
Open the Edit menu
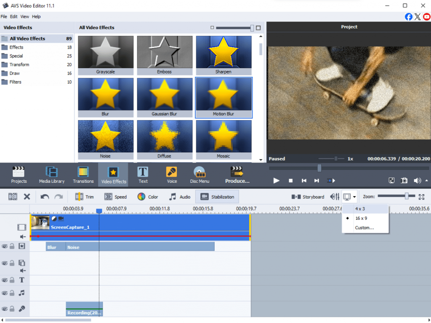click(x=14, y=16)
